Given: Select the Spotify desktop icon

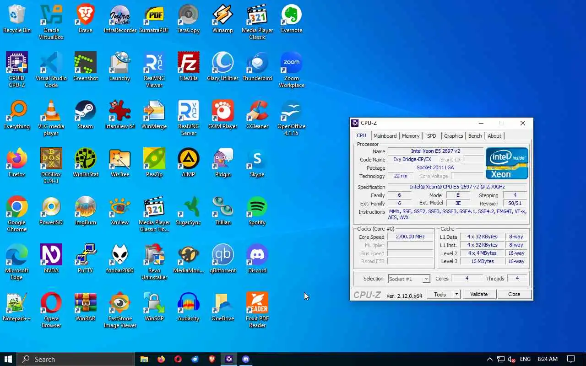Looking at the screenshot, I should coord(257,210).
